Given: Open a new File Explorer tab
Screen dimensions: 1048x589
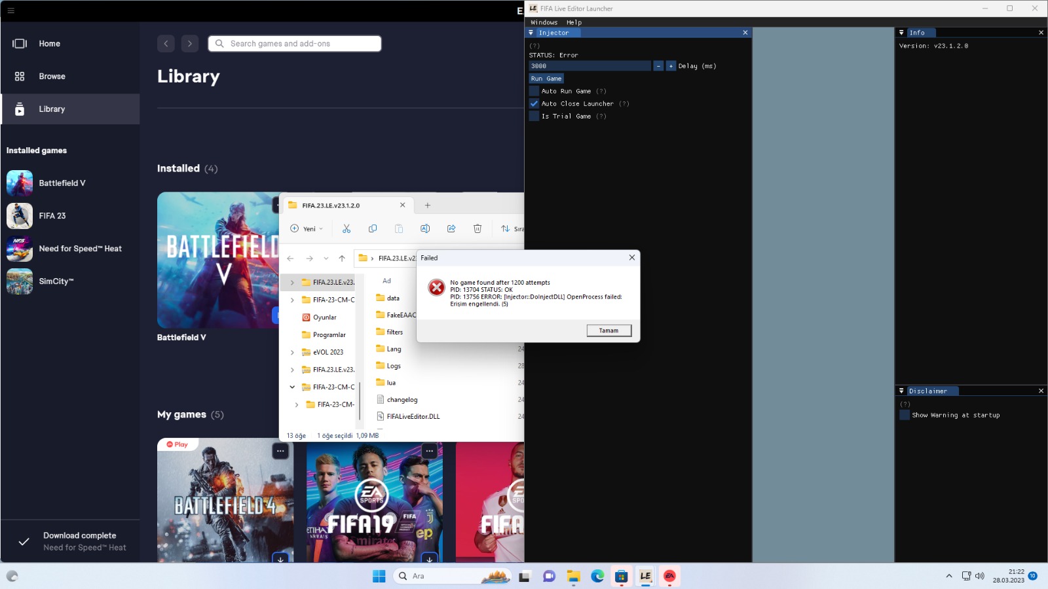Looking at the screenshot, I should [428, 205].
